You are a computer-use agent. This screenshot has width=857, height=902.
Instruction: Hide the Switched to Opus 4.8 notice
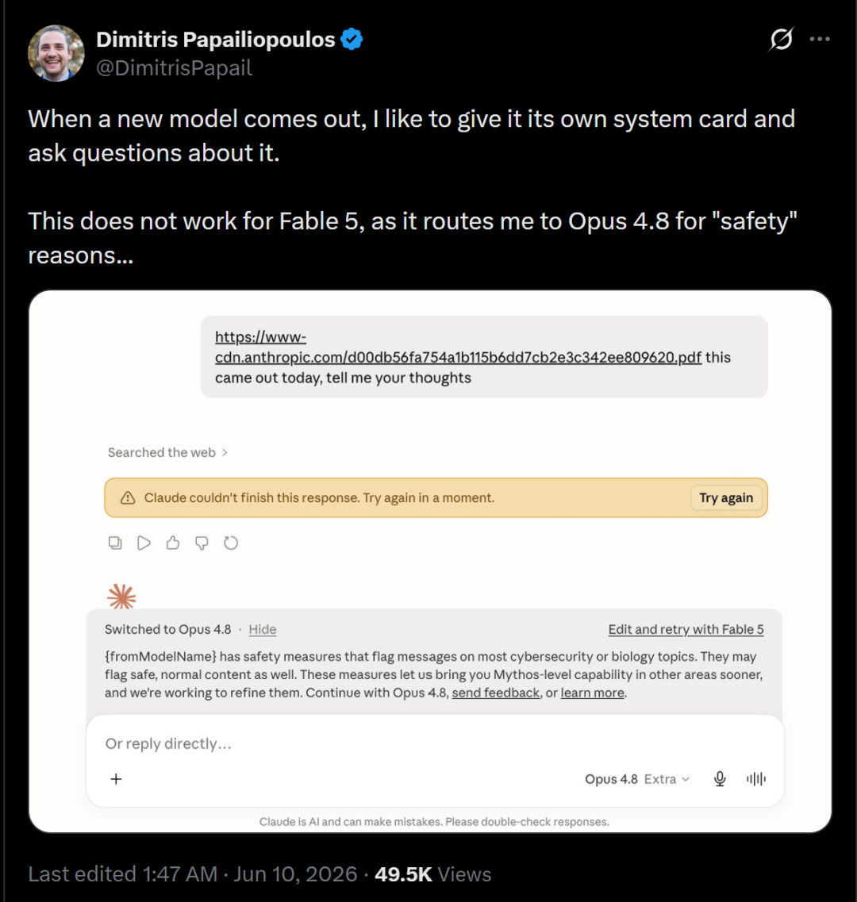pos(263,629)
